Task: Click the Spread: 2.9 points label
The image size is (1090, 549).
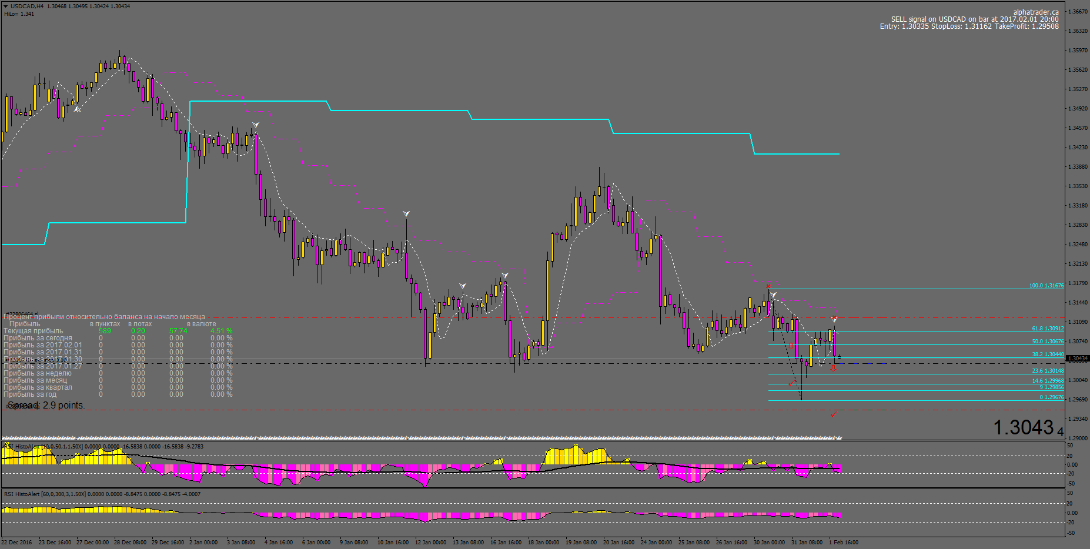Action: [46, 406]
